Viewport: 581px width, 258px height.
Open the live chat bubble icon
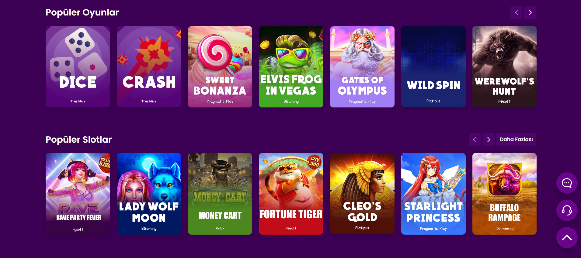tap(567, 183)
